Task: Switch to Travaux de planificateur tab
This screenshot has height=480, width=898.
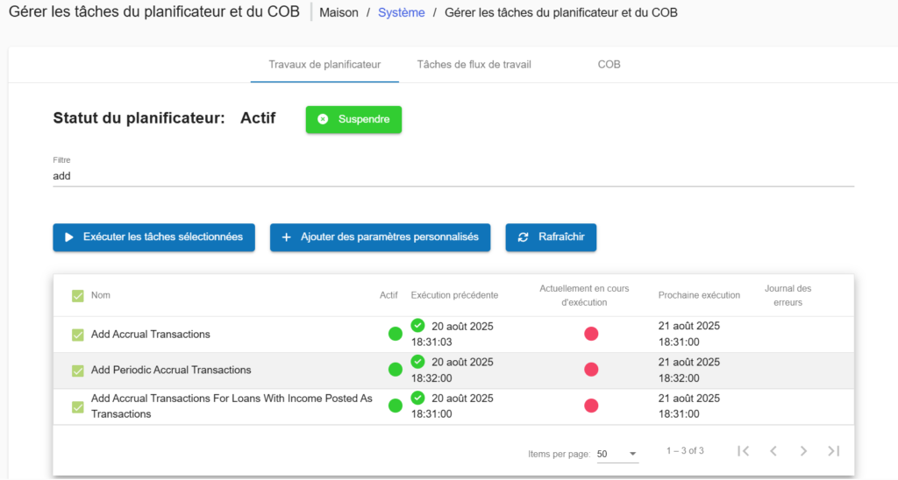Action: (x=324, y=65)
